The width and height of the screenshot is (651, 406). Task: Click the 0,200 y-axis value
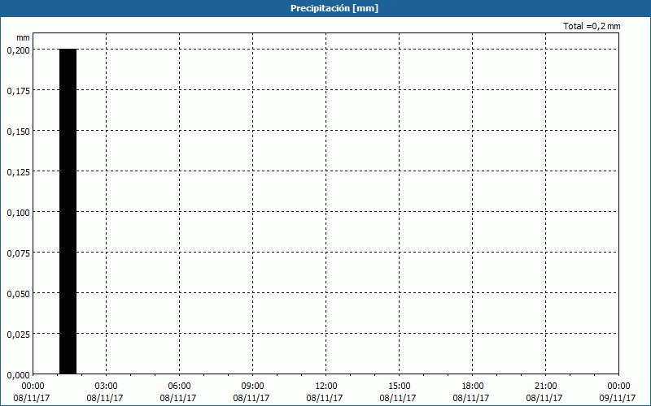tap(18, 50)
